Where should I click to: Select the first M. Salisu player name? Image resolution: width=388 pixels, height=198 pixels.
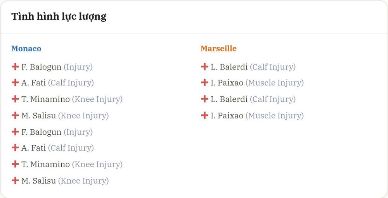tap(38, 116)
